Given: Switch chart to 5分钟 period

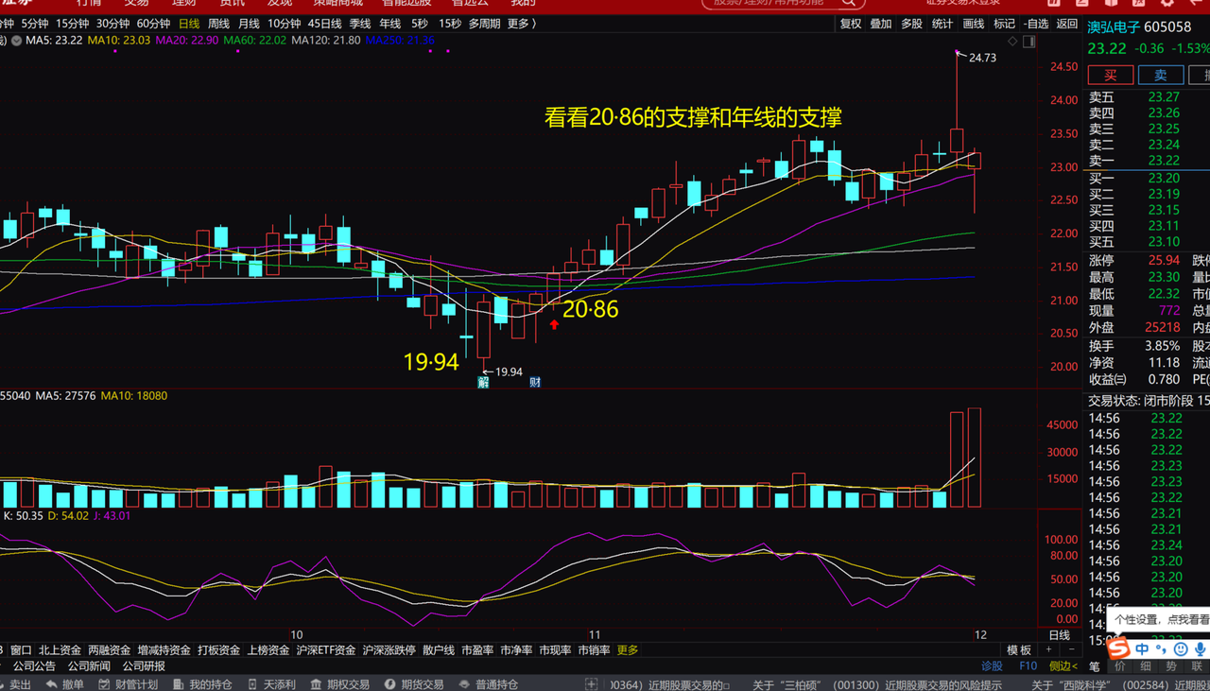Looking at the screenshot, I should pyautogui.click(x=34, y=24).
